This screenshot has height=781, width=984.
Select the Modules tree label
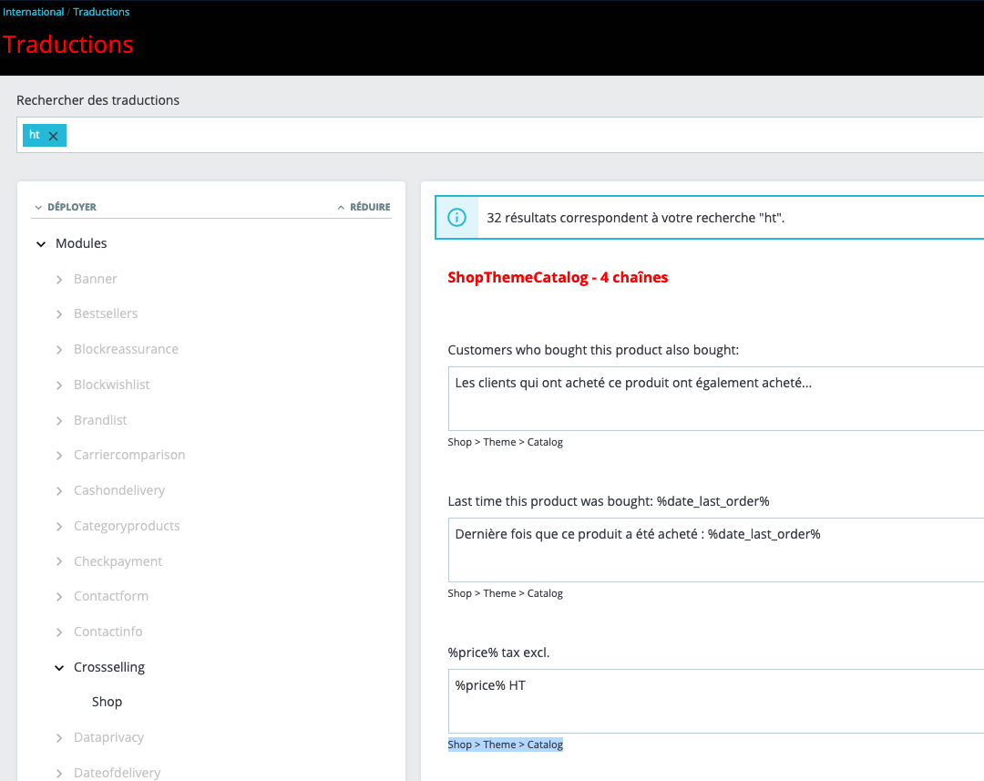point(81,243)
